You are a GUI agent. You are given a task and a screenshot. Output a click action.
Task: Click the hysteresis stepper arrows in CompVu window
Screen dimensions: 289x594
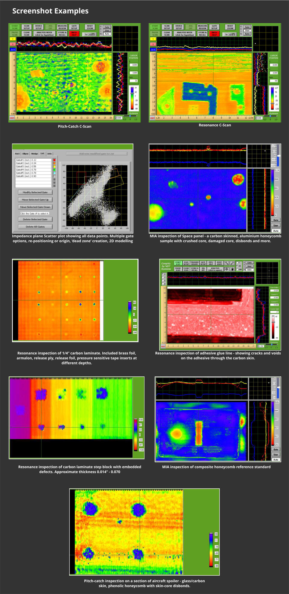(258, 346)
